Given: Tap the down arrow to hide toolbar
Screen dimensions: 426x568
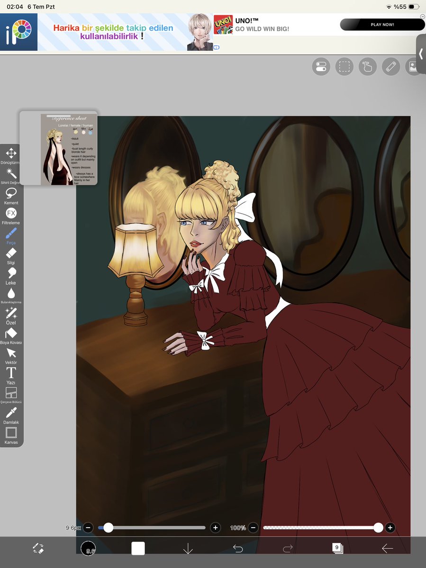Looking at the screenshot, I should pos(188,549).
